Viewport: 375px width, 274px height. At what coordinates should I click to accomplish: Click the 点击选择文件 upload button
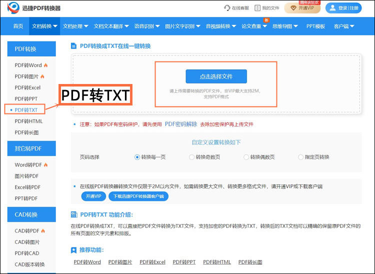pyautogui.click(x=216, y=76)
